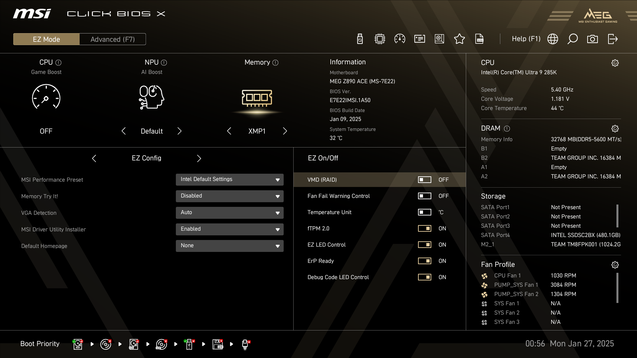Viewport: 637px width, 358px height.
Task: Take a screenshot with the camera icon
Action: (592, 39)
